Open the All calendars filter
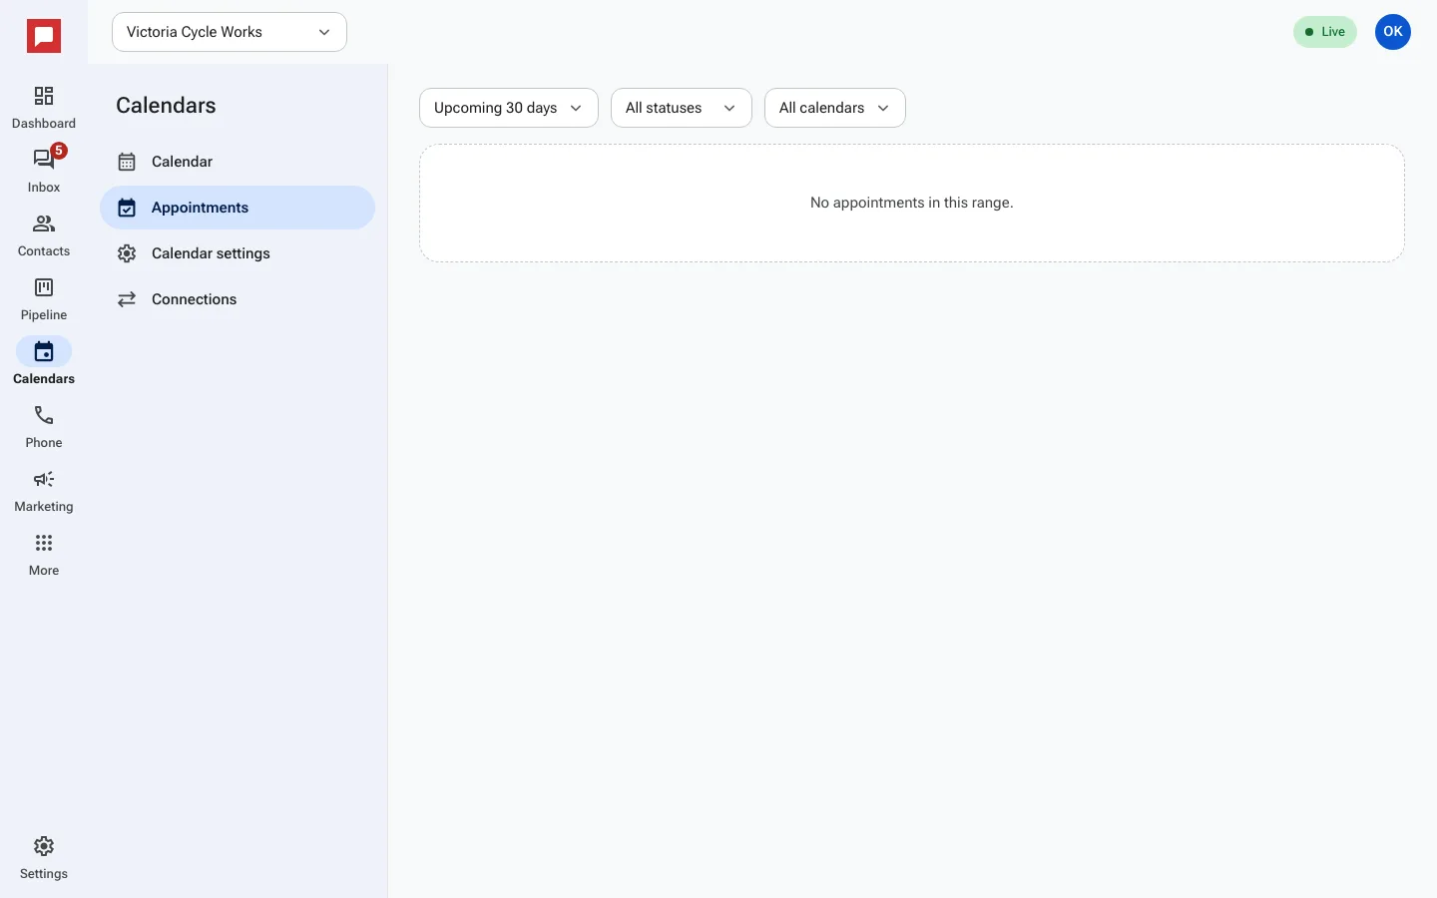Viewport: 1437px width, 898px height. [835, 108]
